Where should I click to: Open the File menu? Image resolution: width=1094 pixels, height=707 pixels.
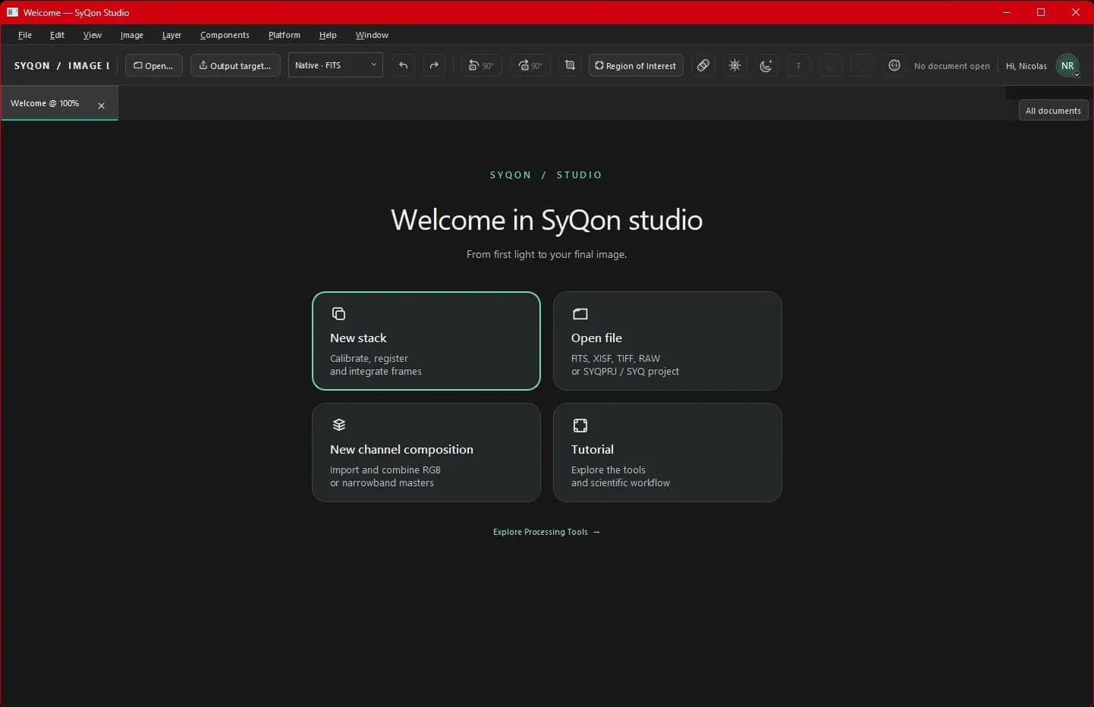tap(25, 35)
